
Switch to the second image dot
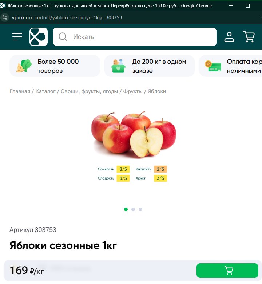pyautogui.click(x=133, y=209)
